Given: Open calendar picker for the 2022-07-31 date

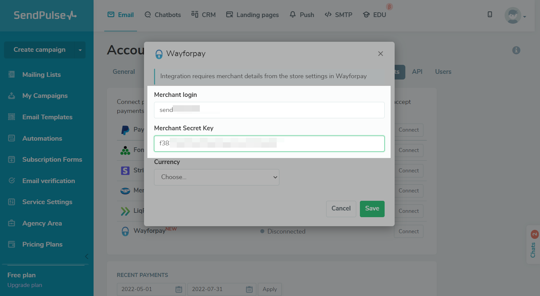Looking at the screenshot, I should (249, 289).
